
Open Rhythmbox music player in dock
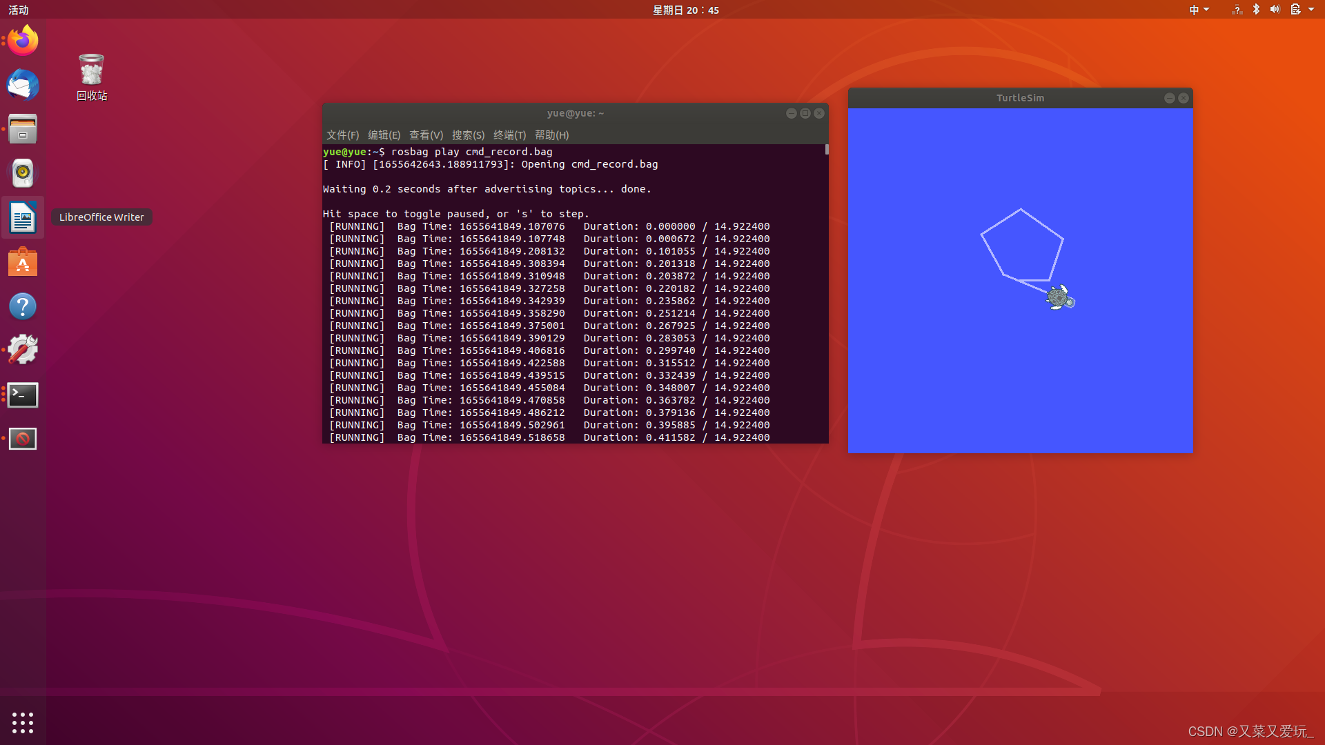(x=23, y=173)
